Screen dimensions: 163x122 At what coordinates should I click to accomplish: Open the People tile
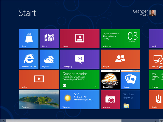(120, 59)
